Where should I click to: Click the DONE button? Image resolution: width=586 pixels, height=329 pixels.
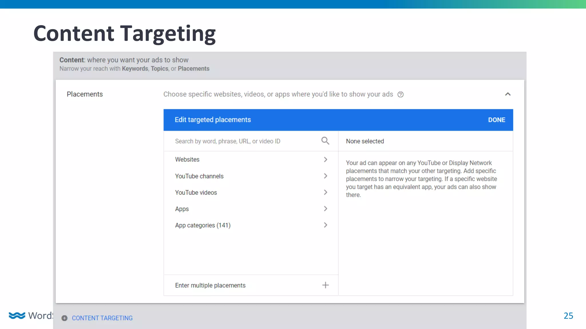(496, 120)
